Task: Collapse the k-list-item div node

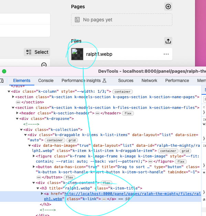Action: (30, 146)
